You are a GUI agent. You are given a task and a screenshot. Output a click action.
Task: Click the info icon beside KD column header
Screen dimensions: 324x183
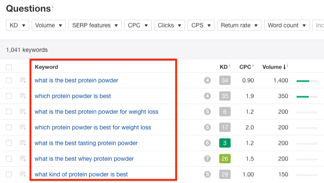pyautogui.click(x=230, y=66)
